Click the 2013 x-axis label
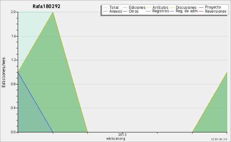The width and height of the screenshot is (231, 142). (122, 134)
